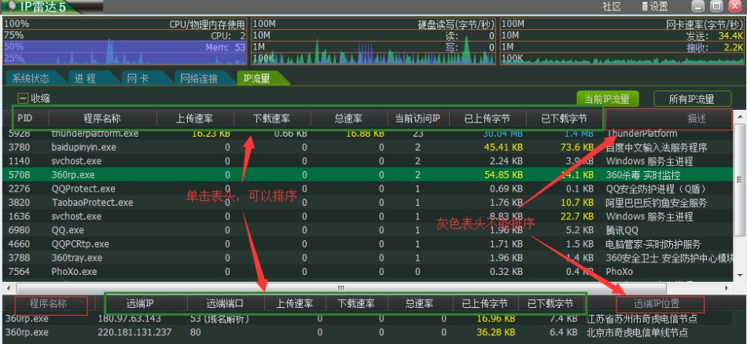
Task: Sort process table by 程序名称 header
Action: [x=102, y=119]
